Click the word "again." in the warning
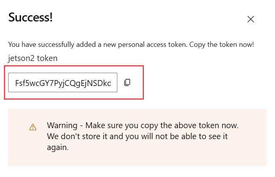This screenshot has height=177, width=275. coord(58,148)
